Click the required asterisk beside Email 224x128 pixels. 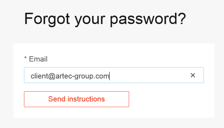pos(25,58)
